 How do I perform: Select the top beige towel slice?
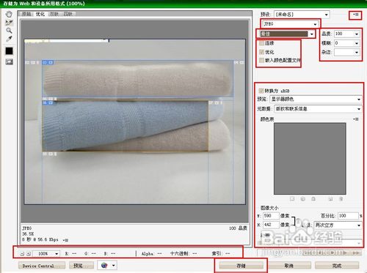pyautogui.click(x=137, y=78)
